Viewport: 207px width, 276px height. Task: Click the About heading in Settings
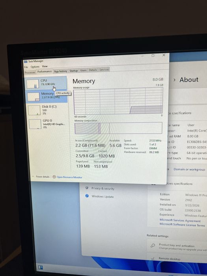click(x=189, y=80)
